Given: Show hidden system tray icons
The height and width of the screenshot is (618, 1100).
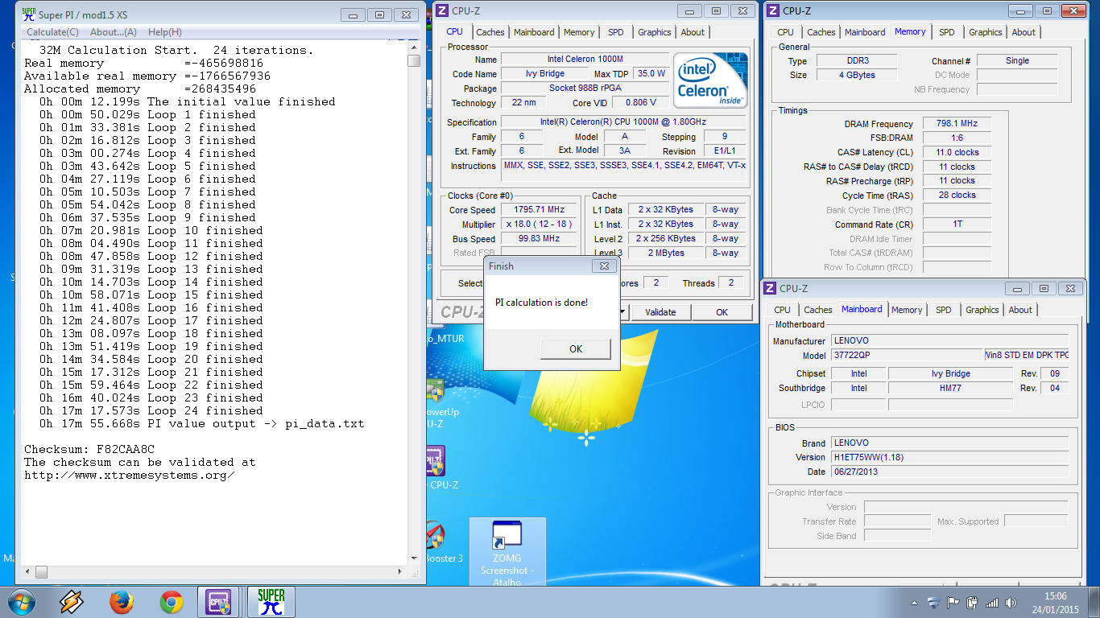Looking at the screenshot, I should tap(915, 603).
